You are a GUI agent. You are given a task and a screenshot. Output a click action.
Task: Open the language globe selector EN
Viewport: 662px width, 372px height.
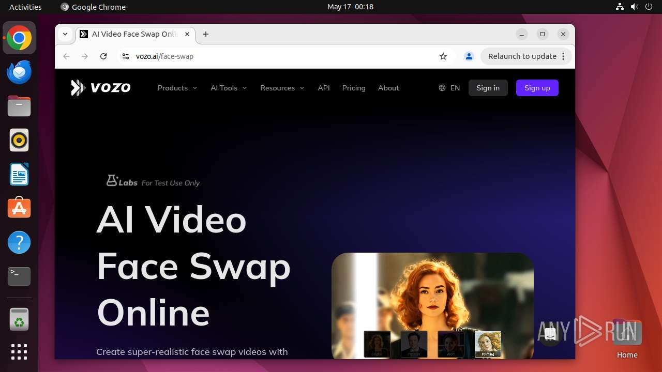point(449,88)
